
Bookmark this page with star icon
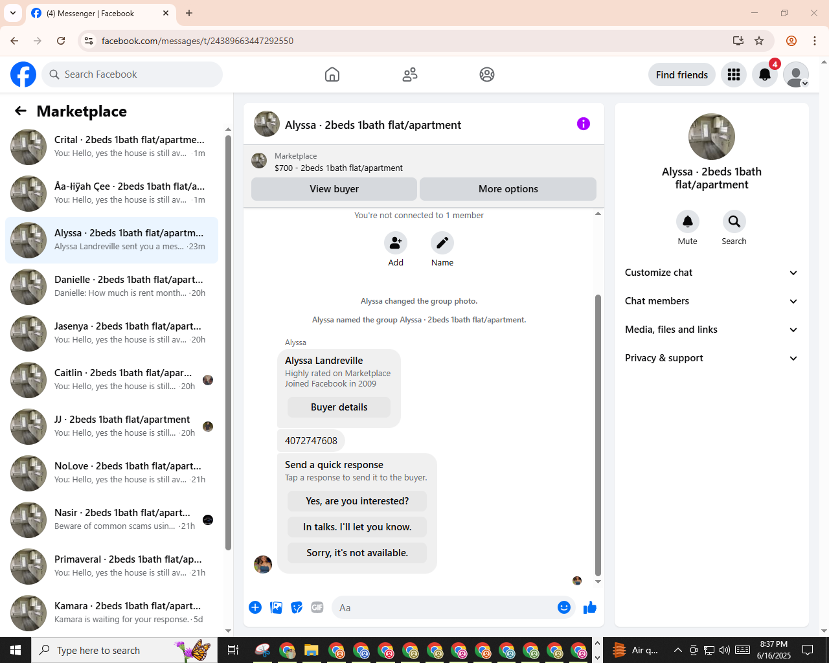click(x=759, y=41)
